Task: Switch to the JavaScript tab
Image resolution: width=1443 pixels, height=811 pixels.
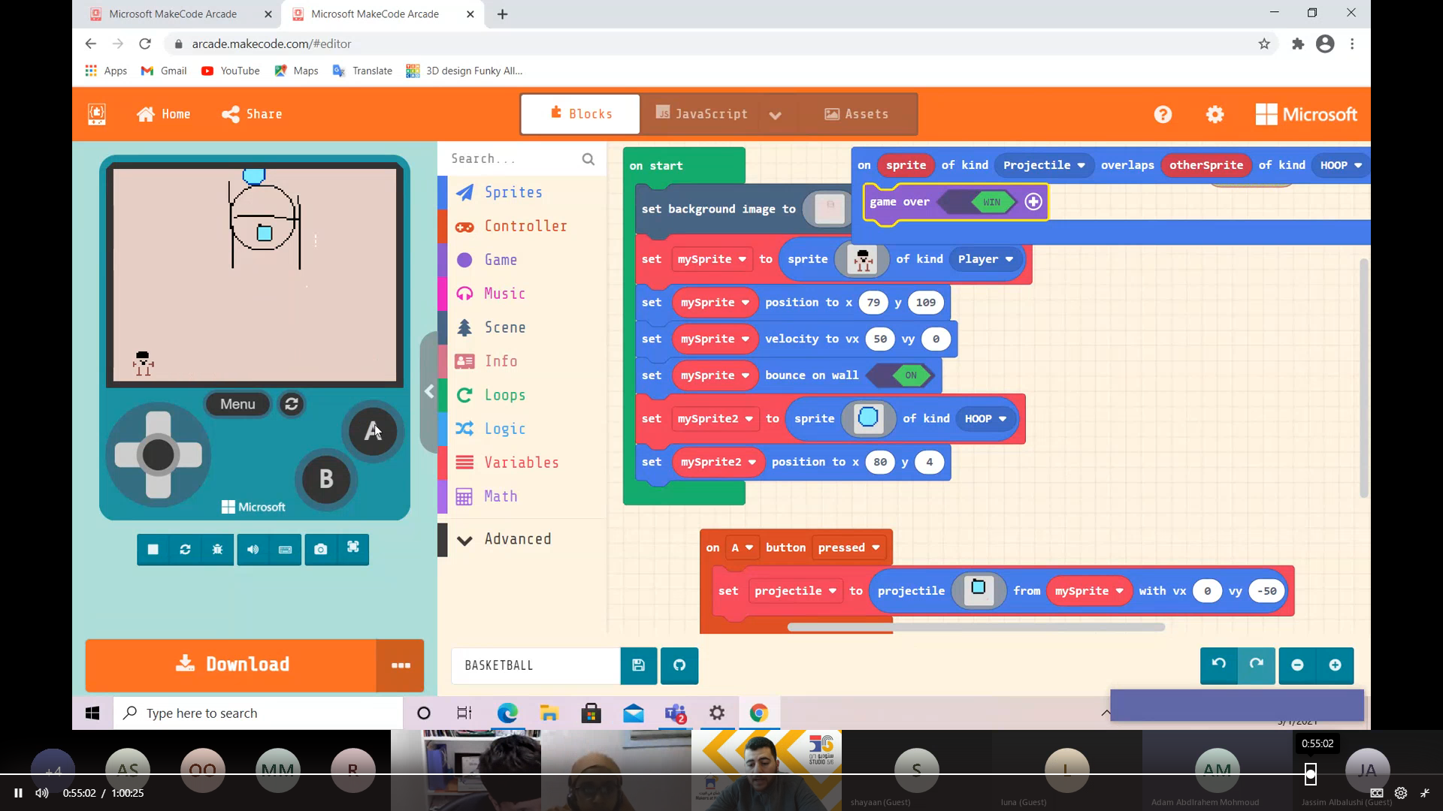Action: point(701,114)
